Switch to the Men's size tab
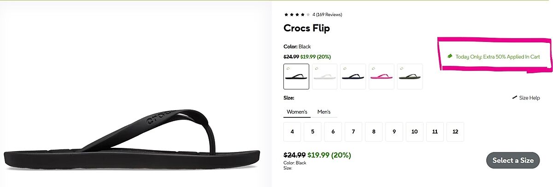Viewport: 553px width, 187px height. coord(324,112)
